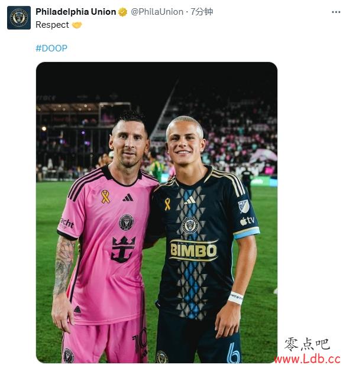Screen dimensions: 346x365
Task: Click the gold verified badge
Action: tap(122, 12)
